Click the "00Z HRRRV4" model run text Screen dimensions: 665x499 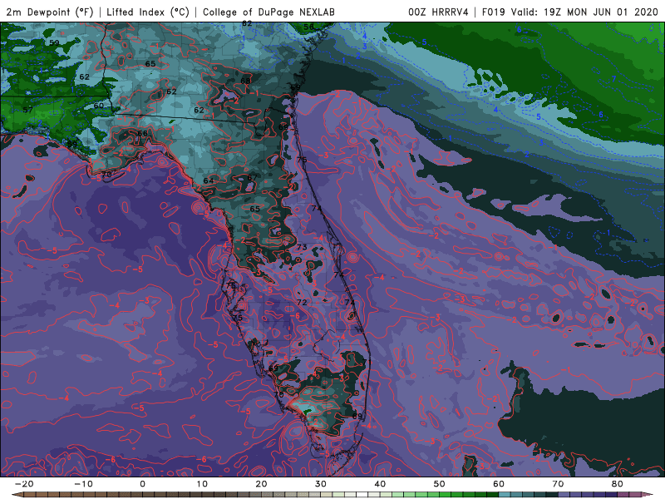click(438, 12)
